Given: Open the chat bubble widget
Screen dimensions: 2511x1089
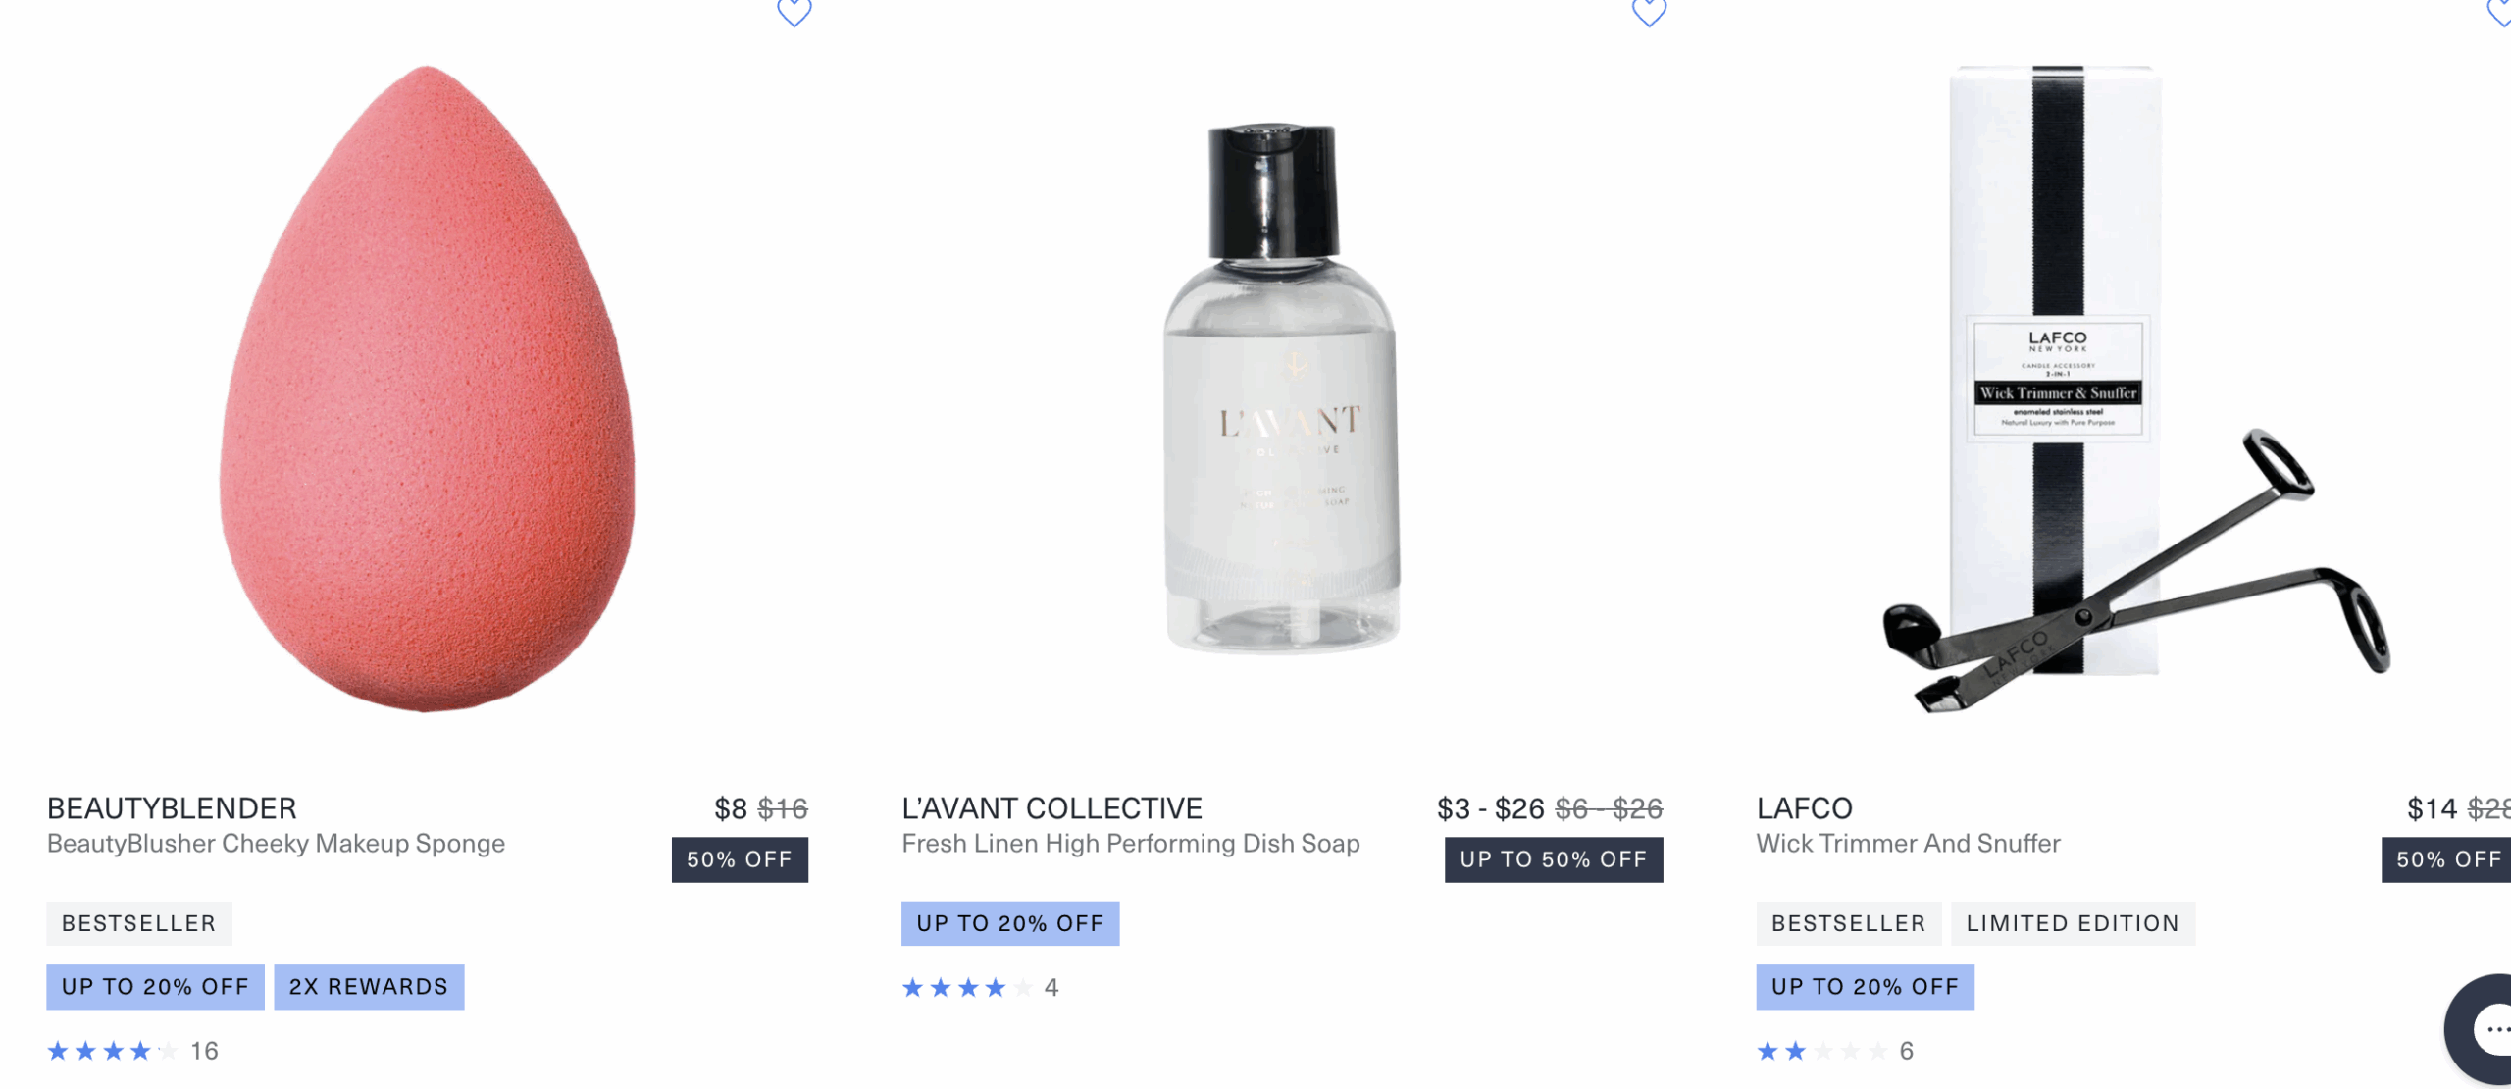Looking at the screenshot, I should pos(2486,1029).
